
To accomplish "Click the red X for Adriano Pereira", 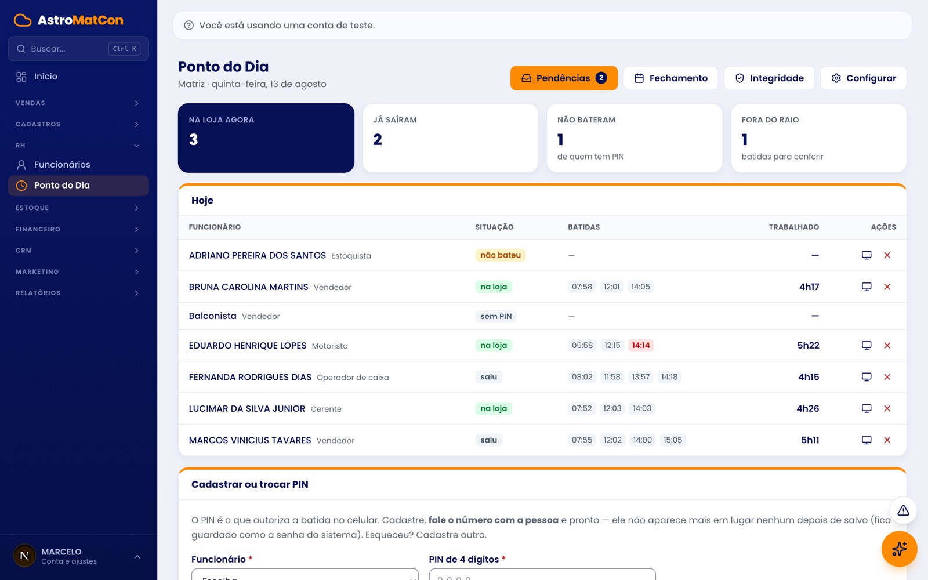I will coord(887,255).
